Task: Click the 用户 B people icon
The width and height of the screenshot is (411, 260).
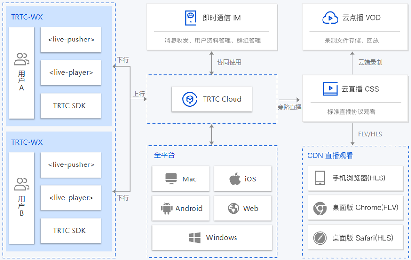Action: pos(21,184)
